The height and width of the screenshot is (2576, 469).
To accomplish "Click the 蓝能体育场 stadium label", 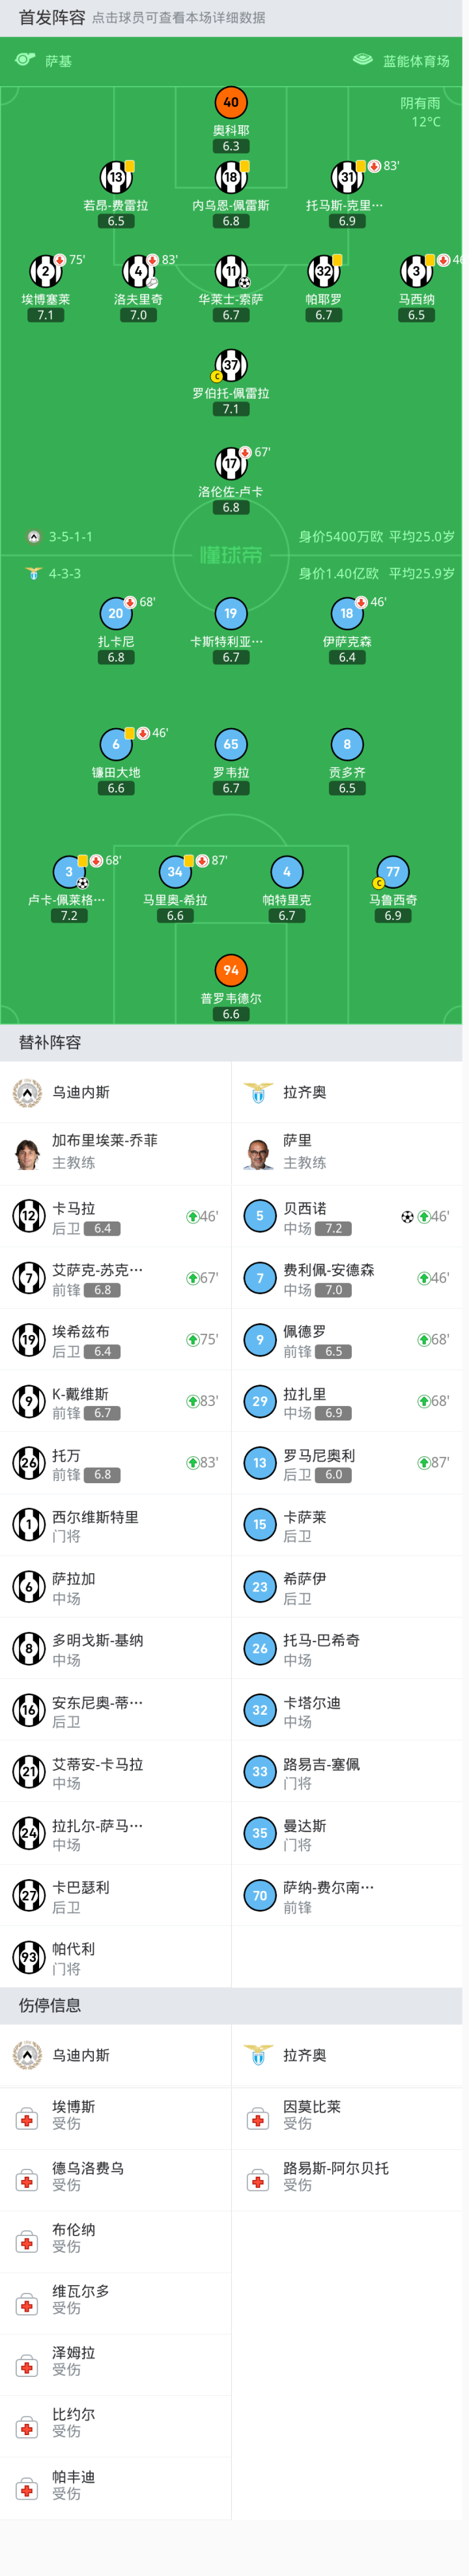I will tap(415, 61).
